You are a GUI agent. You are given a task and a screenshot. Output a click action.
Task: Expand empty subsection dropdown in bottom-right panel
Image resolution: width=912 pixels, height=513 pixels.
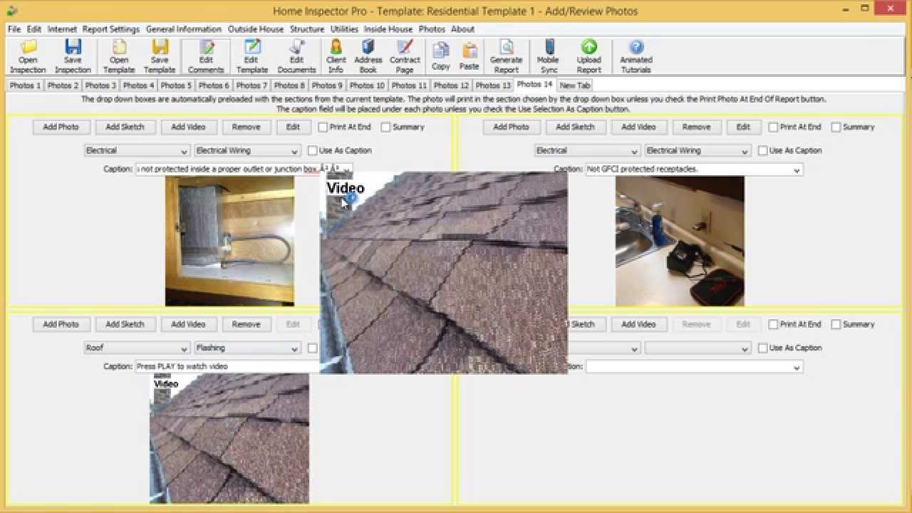pyautogui.click(x=745, y=348)
